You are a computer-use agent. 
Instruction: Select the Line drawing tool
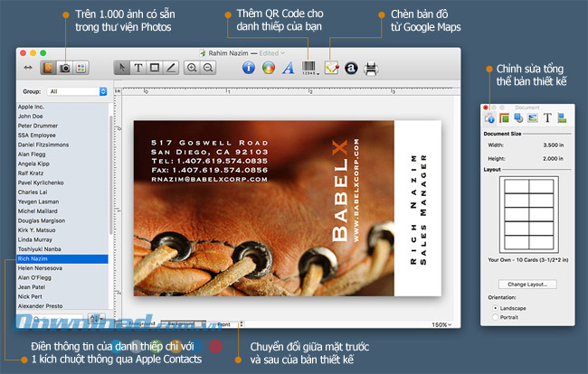pos(171,68)
